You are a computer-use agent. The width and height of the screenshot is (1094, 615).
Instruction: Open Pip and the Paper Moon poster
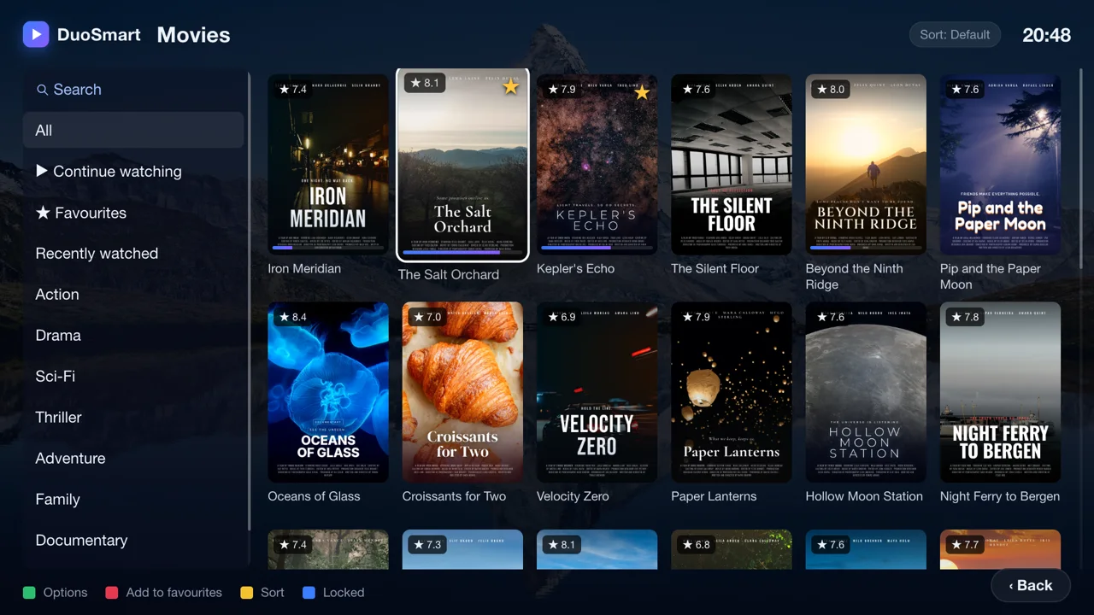(1000, 164)
